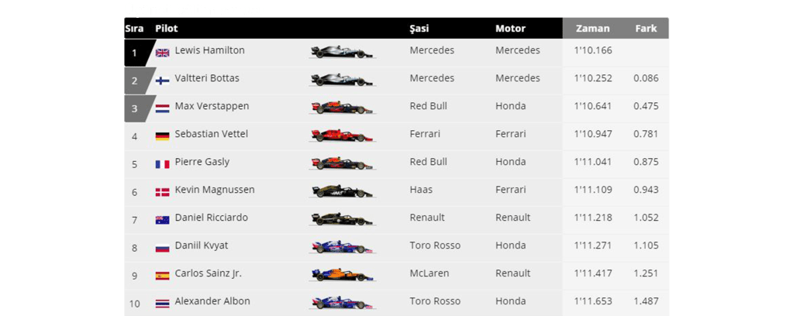Select the Fark column header
793x316 pixels.
[x=646, y=29]
